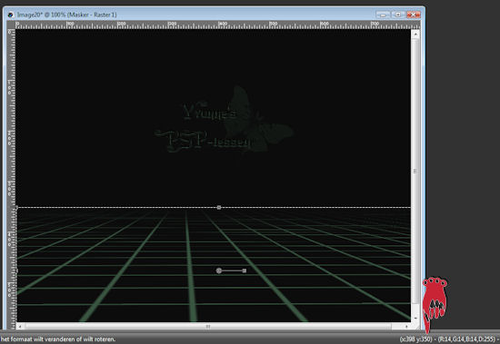Close the Image20 document window
This screenshot has height=344, width=500.
click(x=414, y=15)
